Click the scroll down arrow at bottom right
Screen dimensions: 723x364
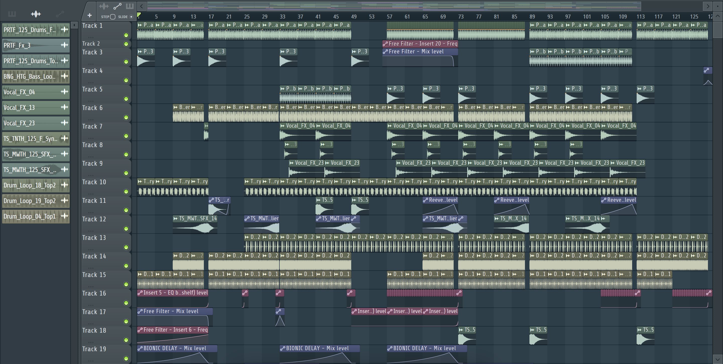[718, 359]
